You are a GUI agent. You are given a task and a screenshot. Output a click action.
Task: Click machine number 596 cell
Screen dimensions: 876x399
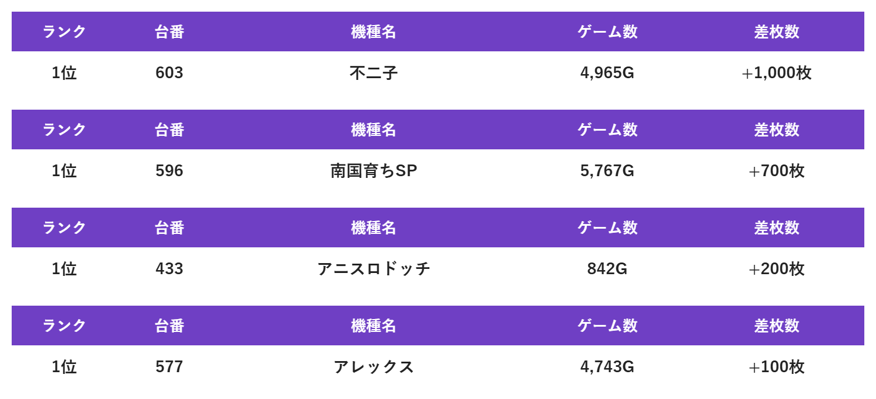pyautogui.click(x=169, y=171)
